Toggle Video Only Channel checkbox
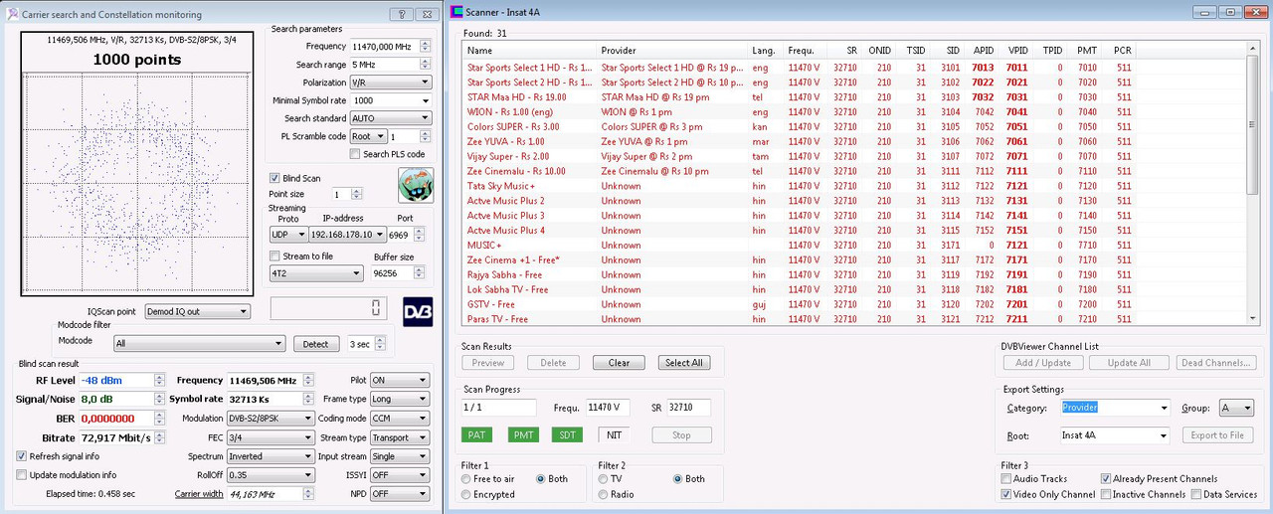The height and width of the screenshot is (514, 1273). point(1006,493)
